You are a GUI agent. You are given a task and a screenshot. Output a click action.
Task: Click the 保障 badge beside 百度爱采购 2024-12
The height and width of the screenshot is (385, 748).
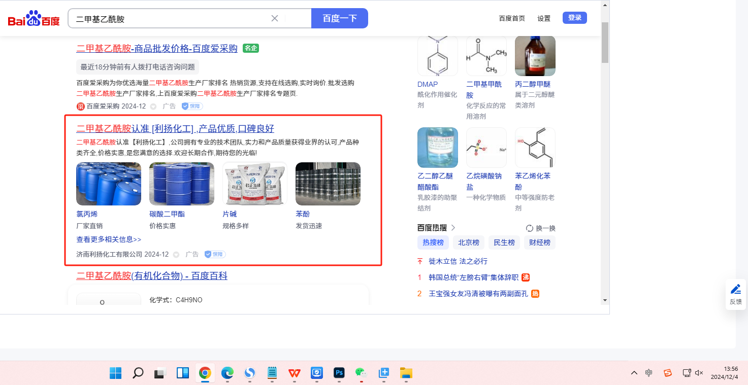point(192,106)
